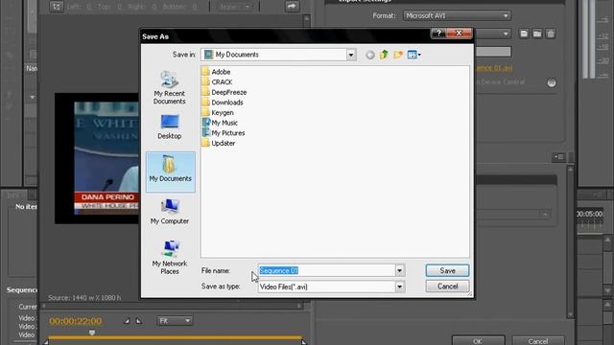Click the export settings vertical scrollbar
This screenshot has height=345, width=614.
570,241
